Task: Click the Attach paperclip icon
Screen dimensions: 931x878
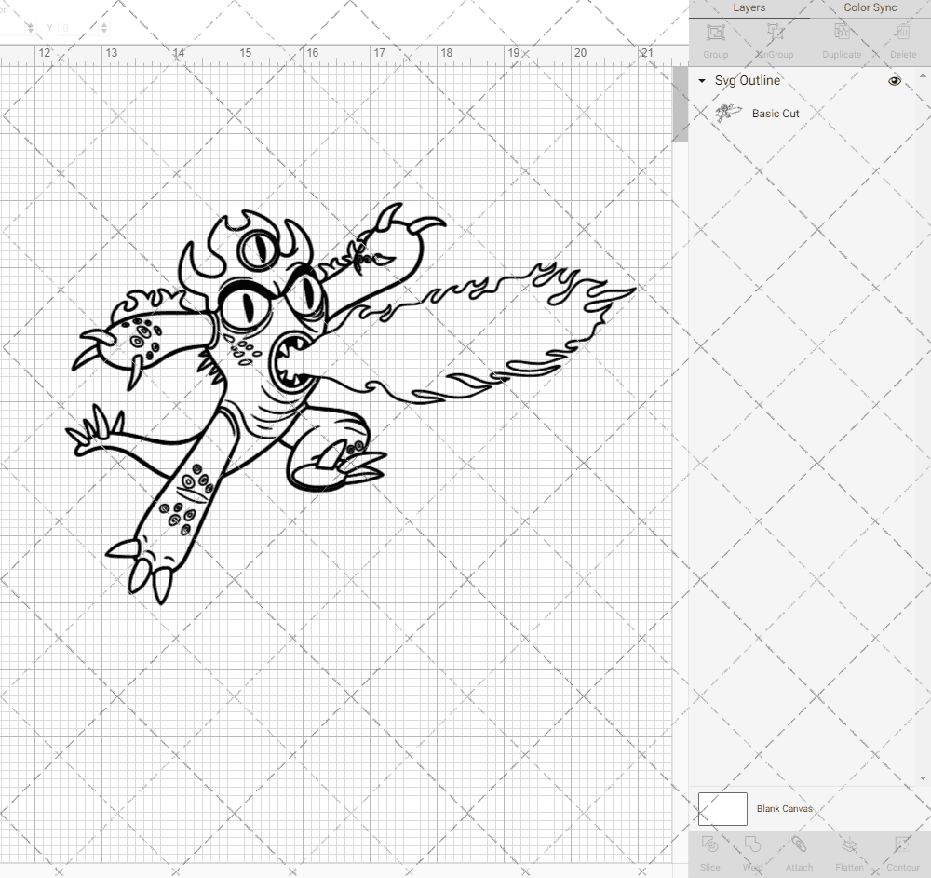Action: [x=799, y=844]
